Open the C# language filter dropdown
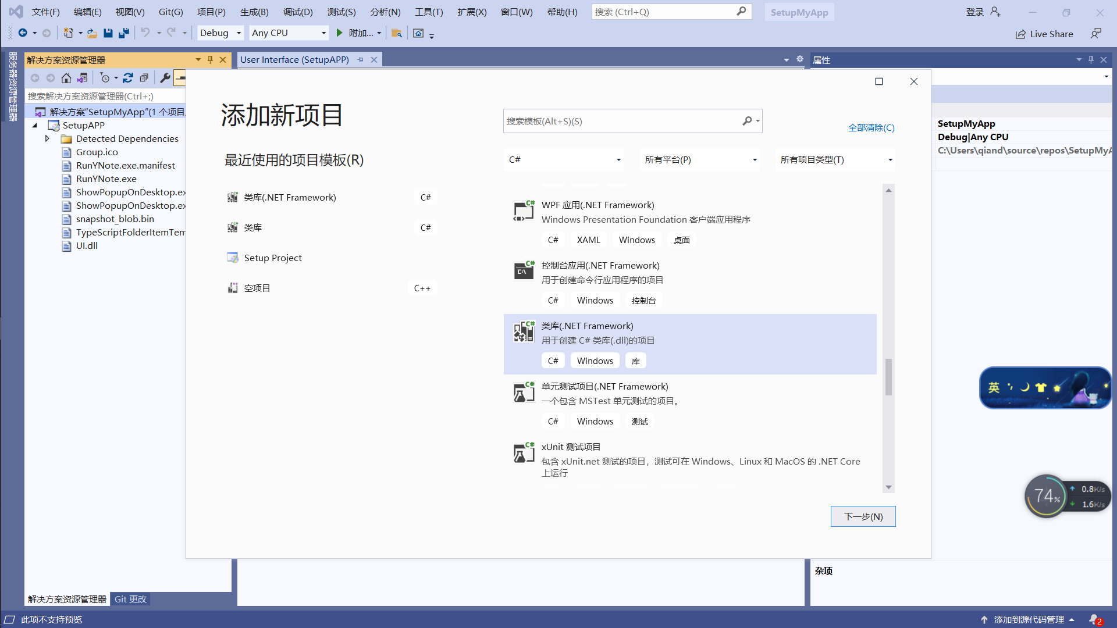Viewport: 1117px width, 628px height. 563,160
